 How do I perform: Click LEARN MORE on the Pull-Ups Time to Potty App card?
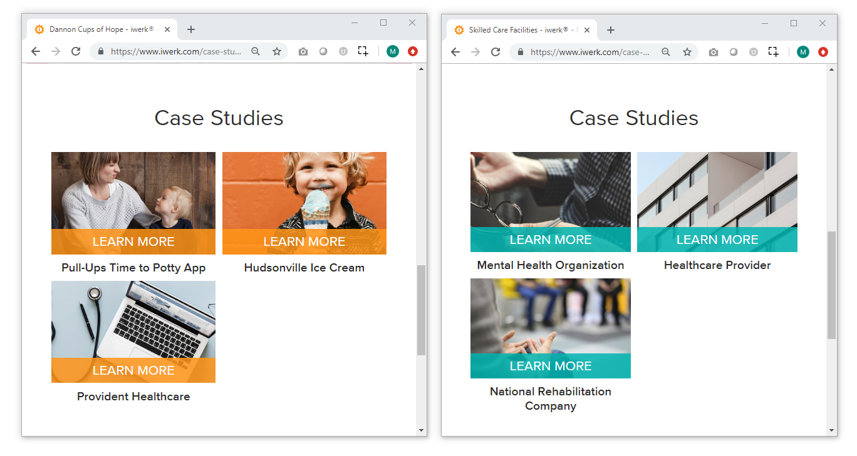click(x=133, y=241)
